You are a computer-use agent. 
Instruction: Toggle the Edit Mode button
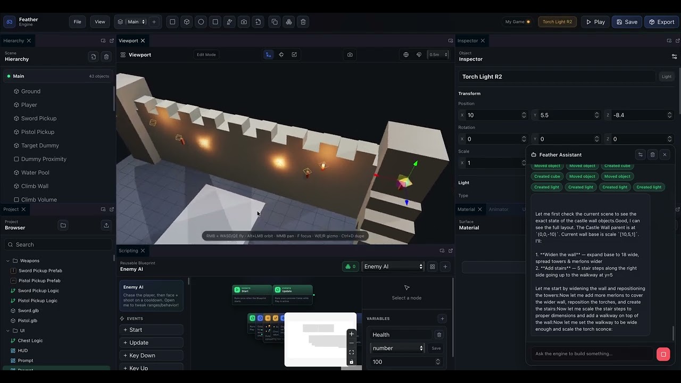(206, 54)
